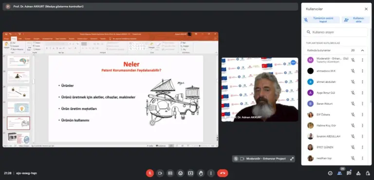Select slide thumbnail 27 with the brain image
374x180 pixels.
(19, 62)
